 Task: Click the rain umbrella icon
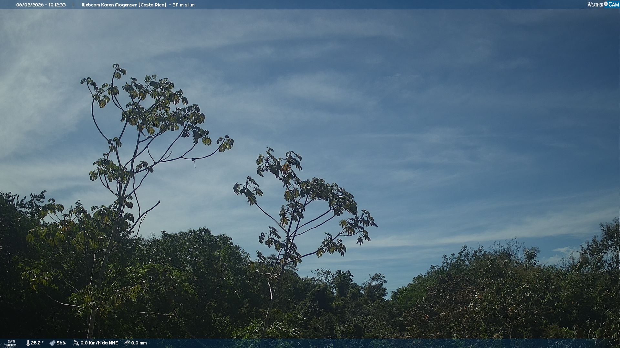(x=127, y=343)
